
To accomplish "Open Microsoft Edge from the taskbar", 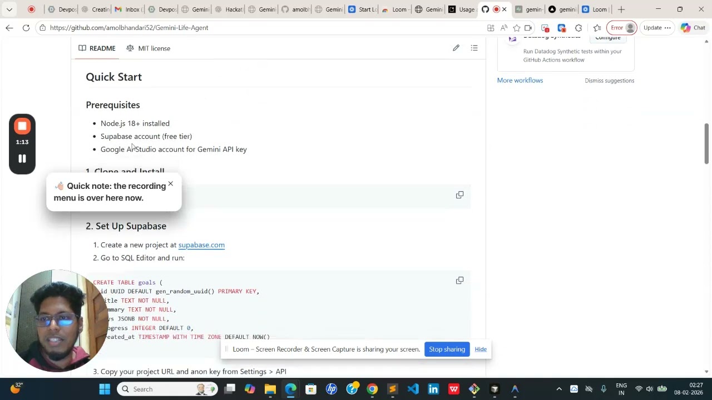I will pyautogui.click(x=290, y=389).
